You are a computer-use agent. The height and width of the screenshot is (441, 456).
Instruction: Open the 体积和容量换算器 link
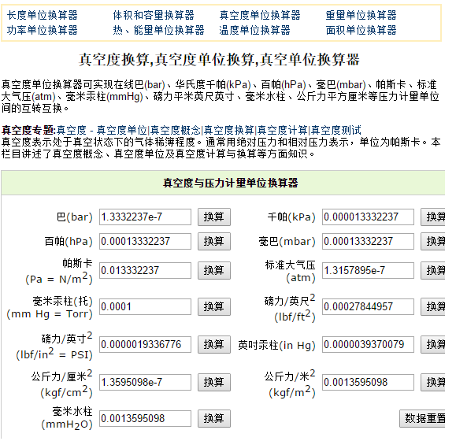[154, 15]
